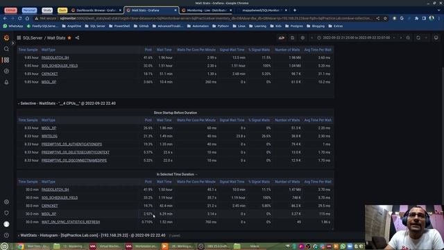The height and width of the screenshot is (250, 444).
Task: Expand the sidebar using the small arrow toggle
Action: coord(12,43)
